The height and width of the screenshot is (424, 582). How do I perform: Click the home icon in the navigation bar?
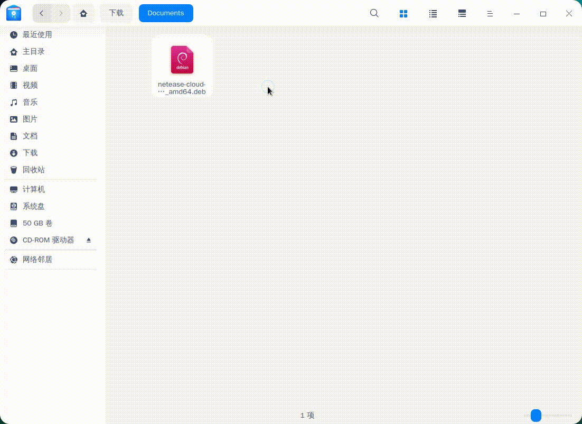(x=83, y=13)
